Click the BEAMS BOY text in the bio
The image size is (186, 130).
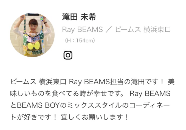(x=38, y=105)
